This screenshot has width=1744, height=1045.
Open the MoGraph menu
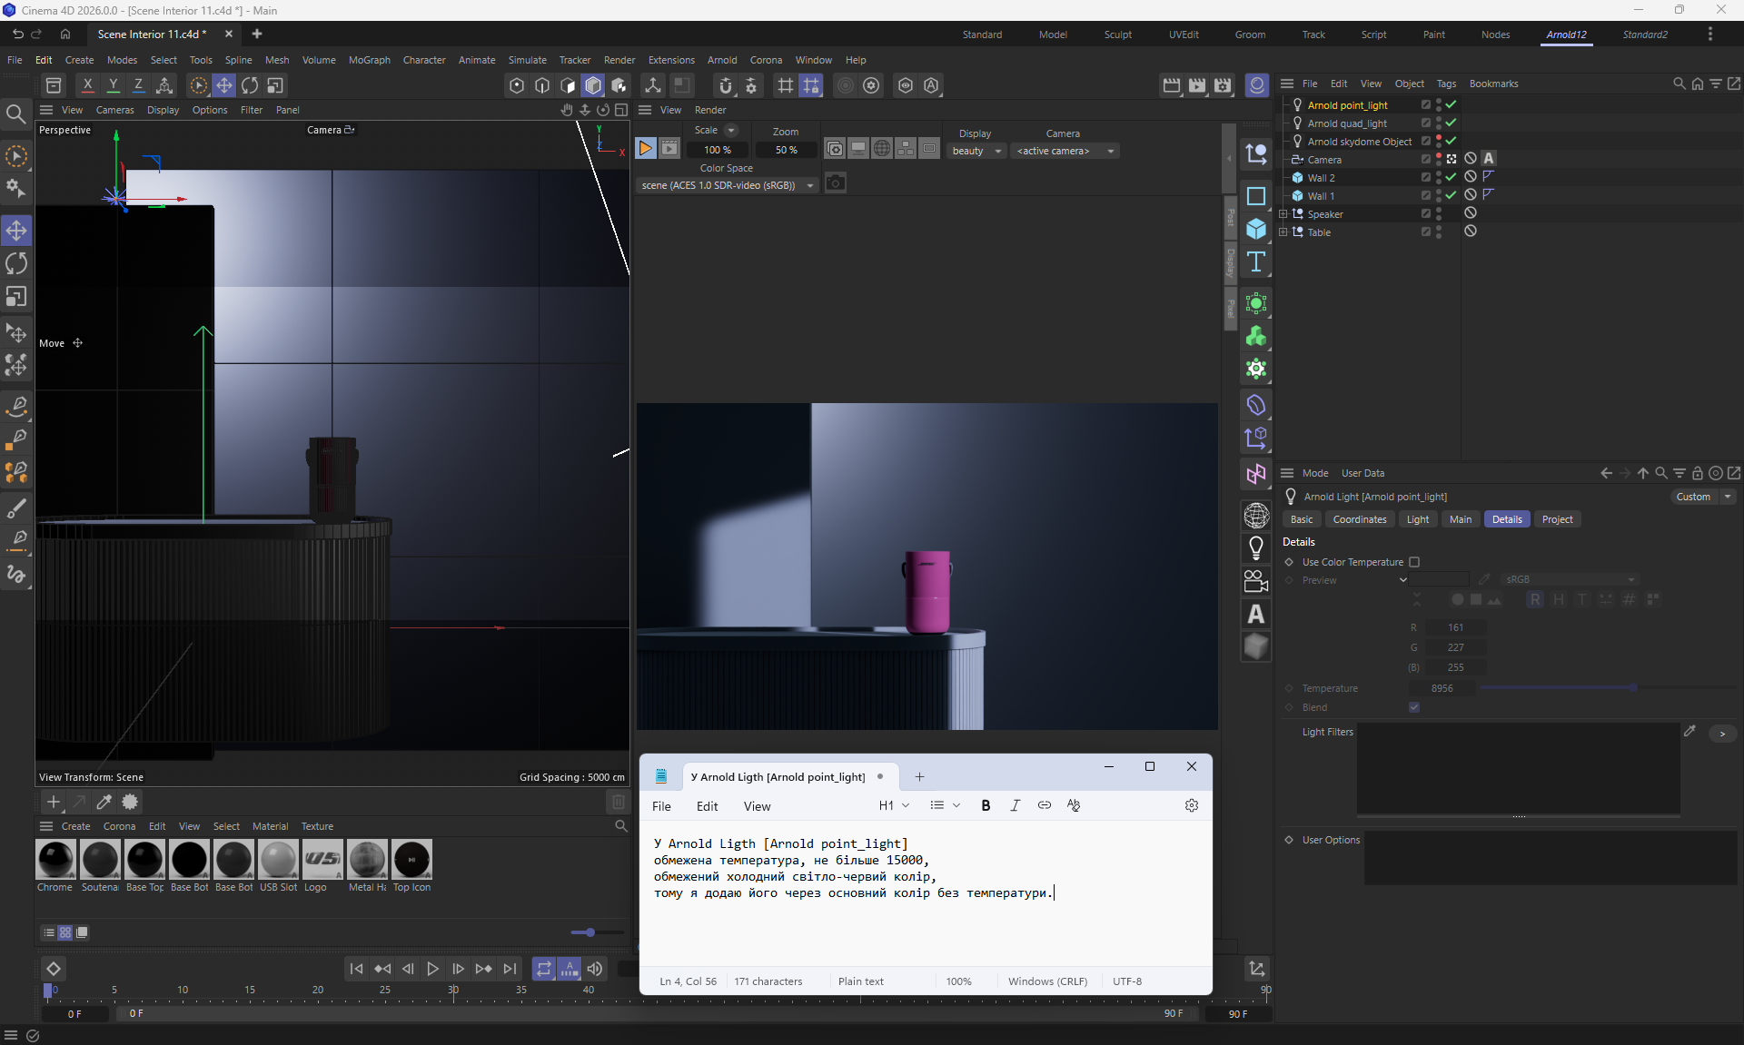pos(369,60)
